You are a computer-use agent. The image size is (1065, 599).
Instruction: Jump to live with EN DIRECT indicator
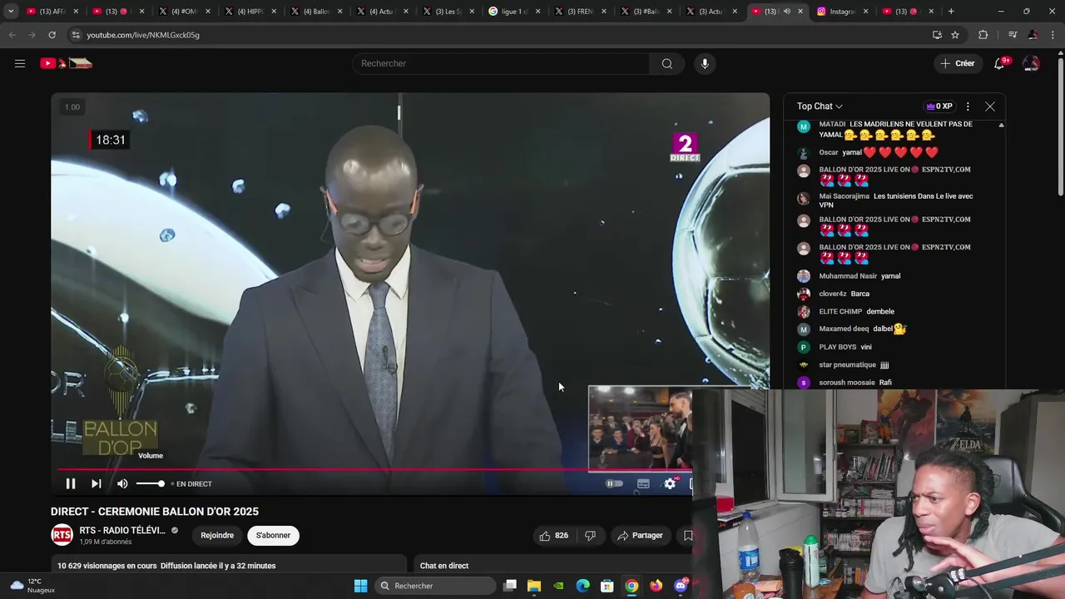click(191, 483)
